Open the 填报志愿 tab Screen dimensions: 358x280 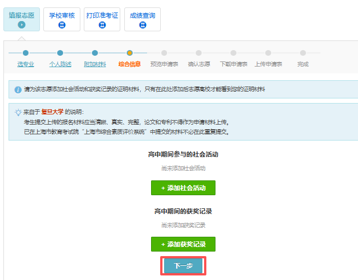(22, 19)
